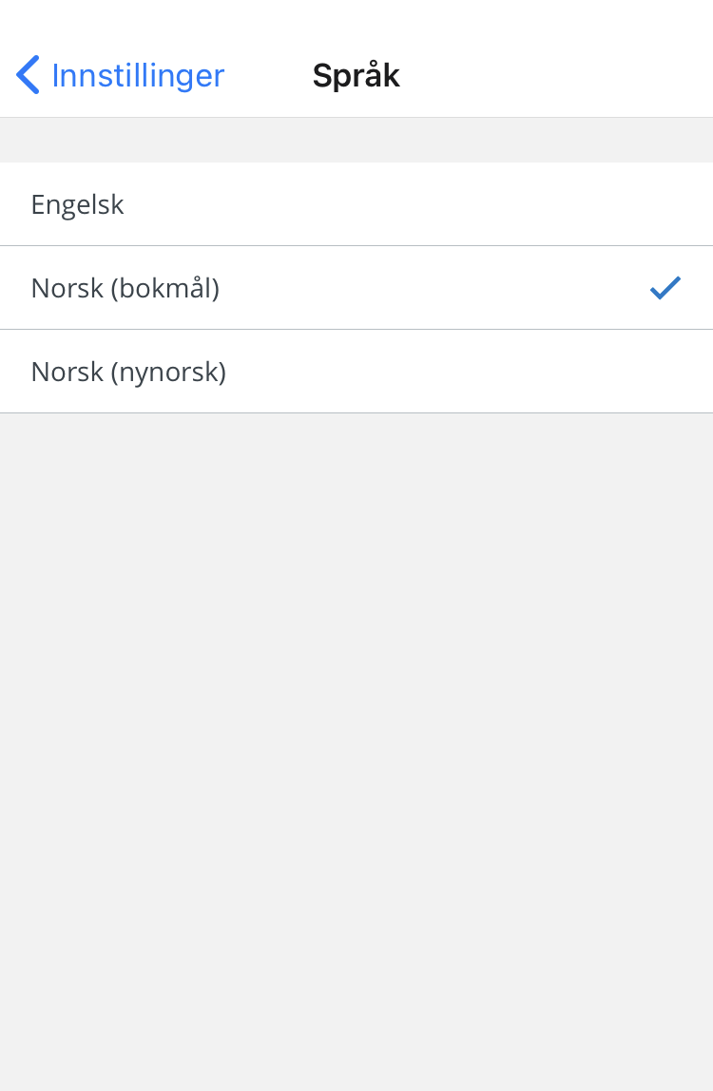Tap the blue back chevron icon
Screen dimensions: 713x1091
tap(28, 74)
